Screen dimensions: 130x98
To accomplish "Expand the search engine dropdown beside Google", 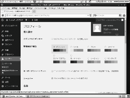I will 96,15.
